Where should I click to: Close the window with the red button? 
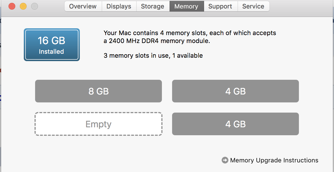(12, 6)
